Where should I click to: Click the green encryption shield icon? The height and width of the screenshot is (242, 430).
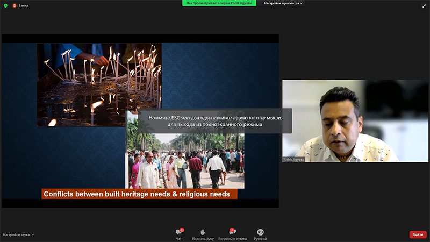(x=5, y=5)
